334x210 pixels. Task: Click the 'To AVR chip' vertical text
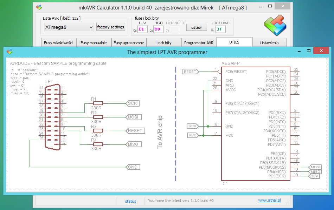tap(160, 132)
